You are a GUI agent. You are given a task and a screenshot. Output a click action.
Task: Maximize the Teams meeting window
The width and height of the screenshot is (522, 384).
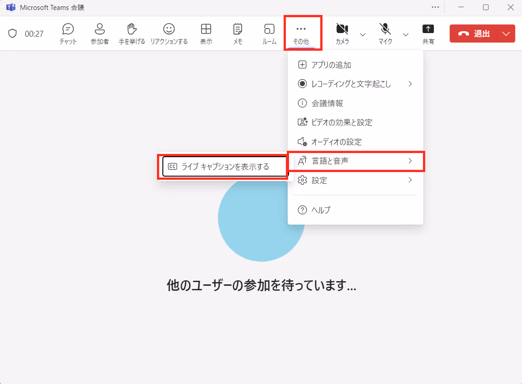click(x=486, y=7)
